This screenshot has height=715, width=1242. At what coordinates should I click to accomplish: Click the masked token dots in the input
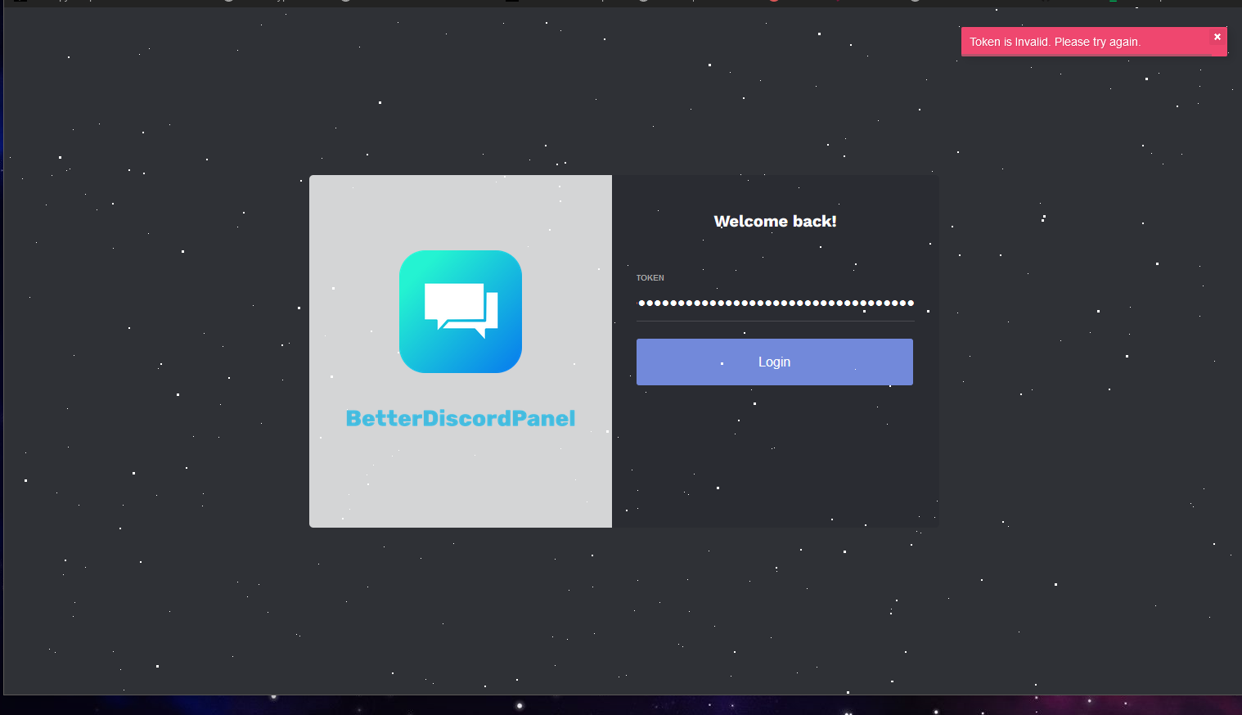click(x=775, y=302)
